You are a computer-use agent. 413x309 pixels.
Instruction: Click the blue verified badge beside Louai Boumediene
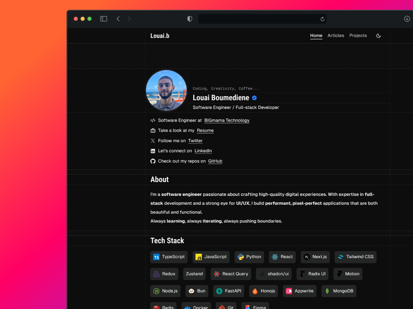[254, 98]
